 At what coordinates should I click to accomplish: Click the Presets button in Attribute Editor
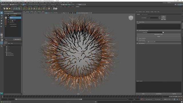(x=163, y=18)
